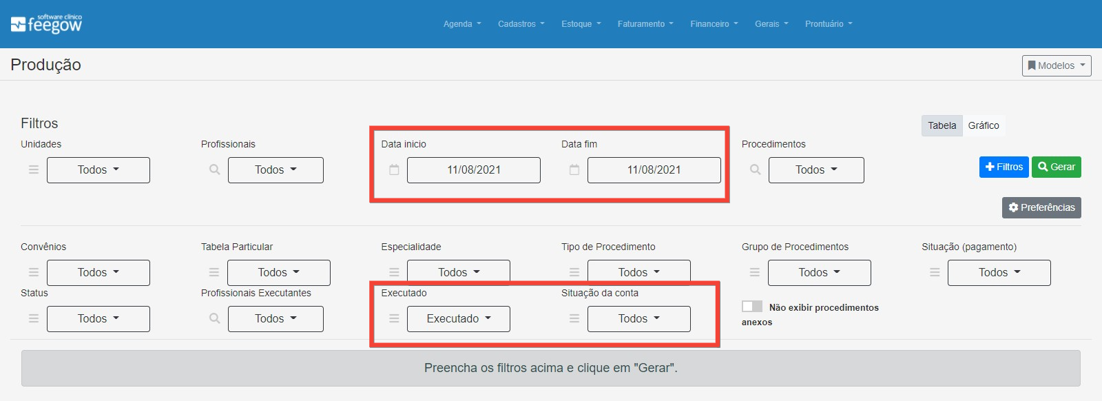The height and width of the screenshot is (401, 1102).
Task: Click the Data inicio date field
Action: click(x=474, y=170)
